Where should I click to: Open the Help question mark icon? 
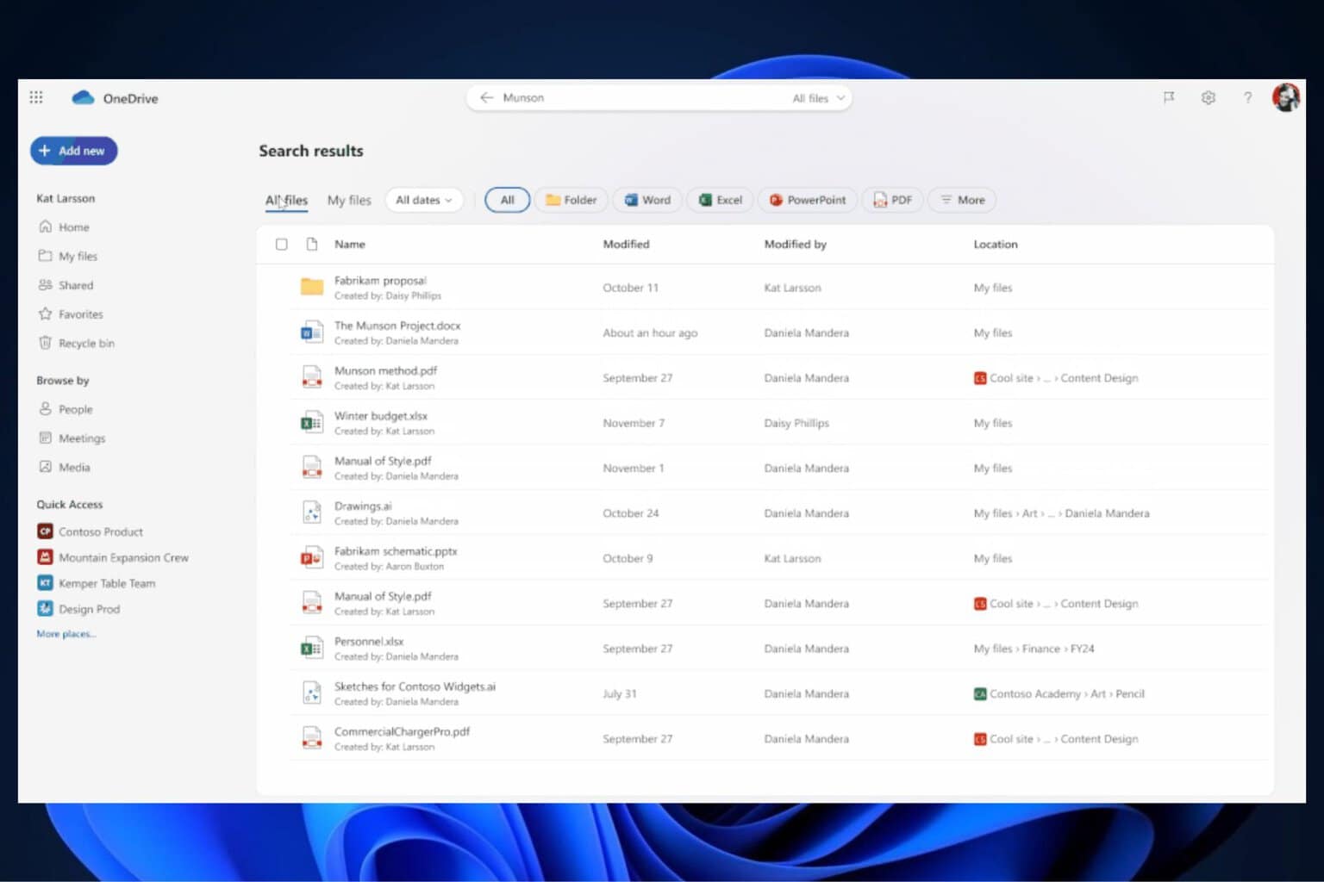[x=1247, y=97]
